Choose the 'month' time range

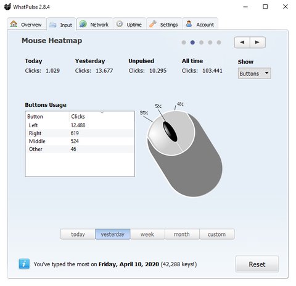coord(182,234)
